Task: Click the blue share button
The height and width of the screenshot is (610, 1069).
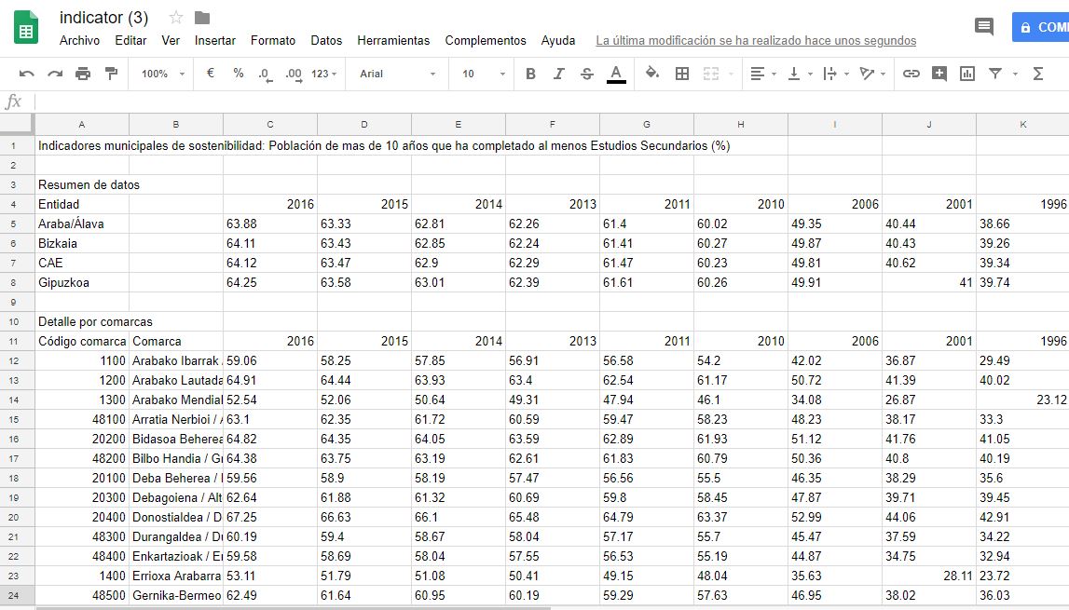Action: tap(1040, 27)
